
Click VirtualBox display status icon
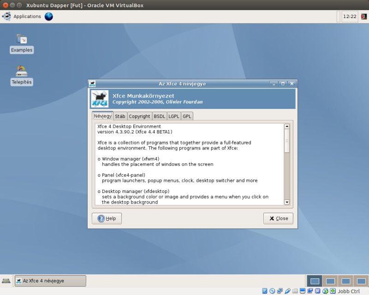[x=303, y=291]
